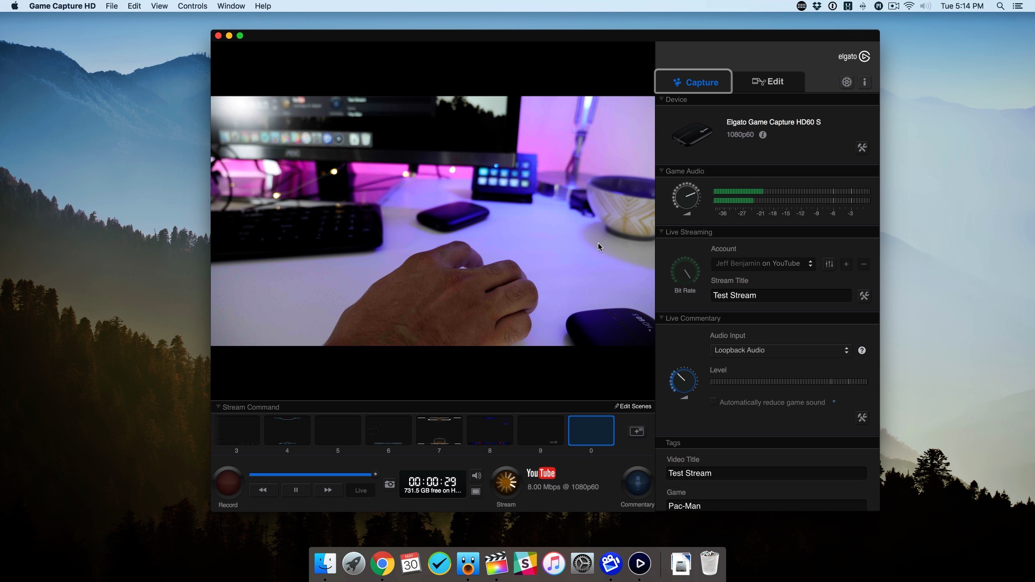Screen dimensions: 1035x582
Task: Enable Automatically reduce game sound
Action: pos(714,401)
